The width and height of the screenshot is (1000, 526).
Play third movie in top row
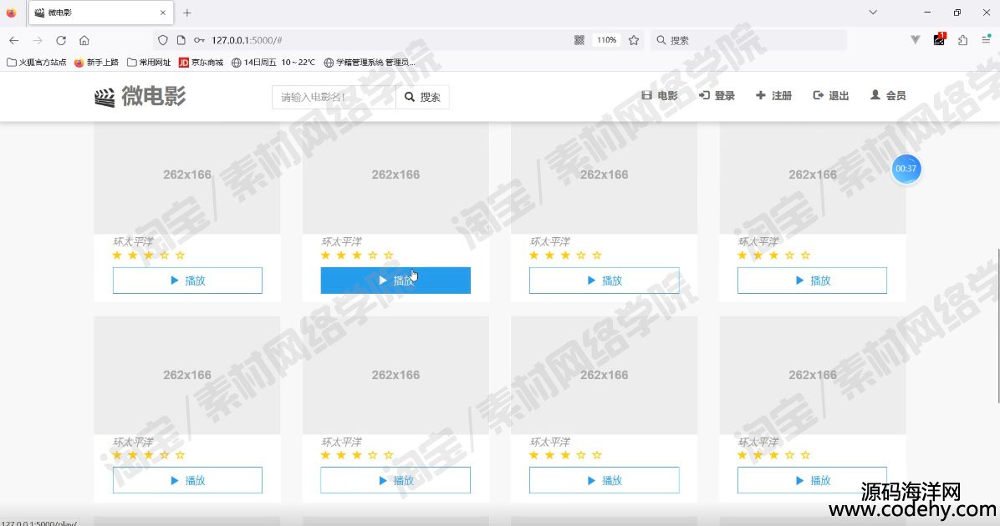pos(604,281)
